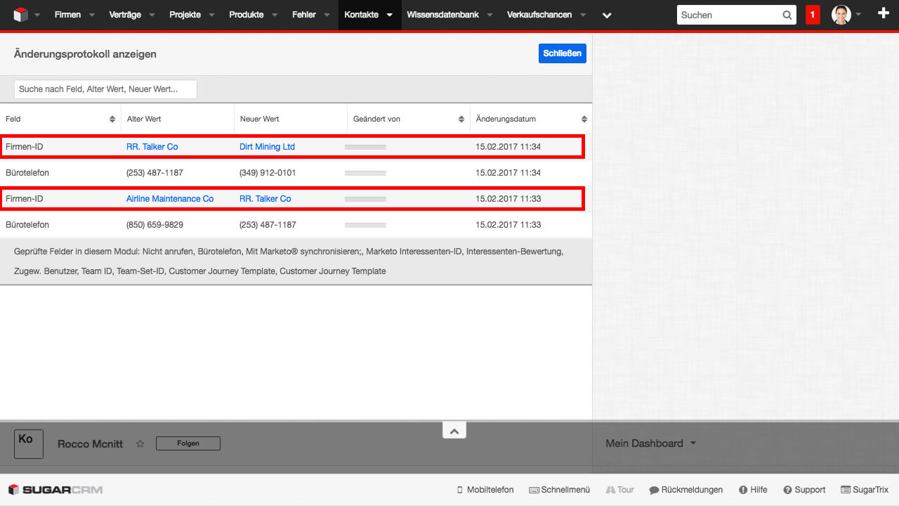Open RR. Talker Co in Alter Wert column

pos(152,147)
